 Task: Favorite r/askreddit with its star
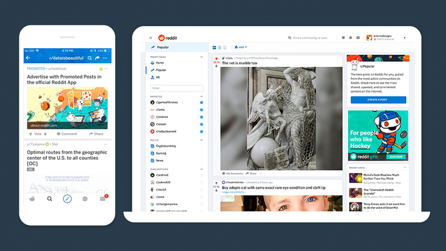(x=201, y=182)
